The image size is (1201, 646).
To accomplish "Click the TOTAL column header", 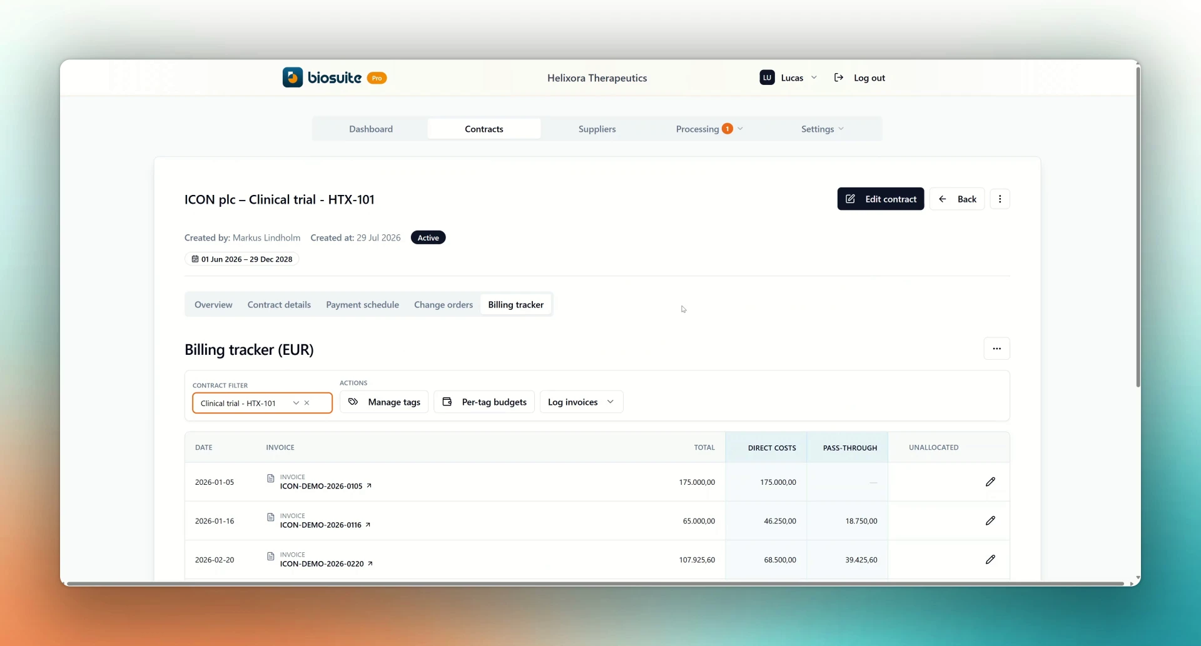I will [704, 447].
